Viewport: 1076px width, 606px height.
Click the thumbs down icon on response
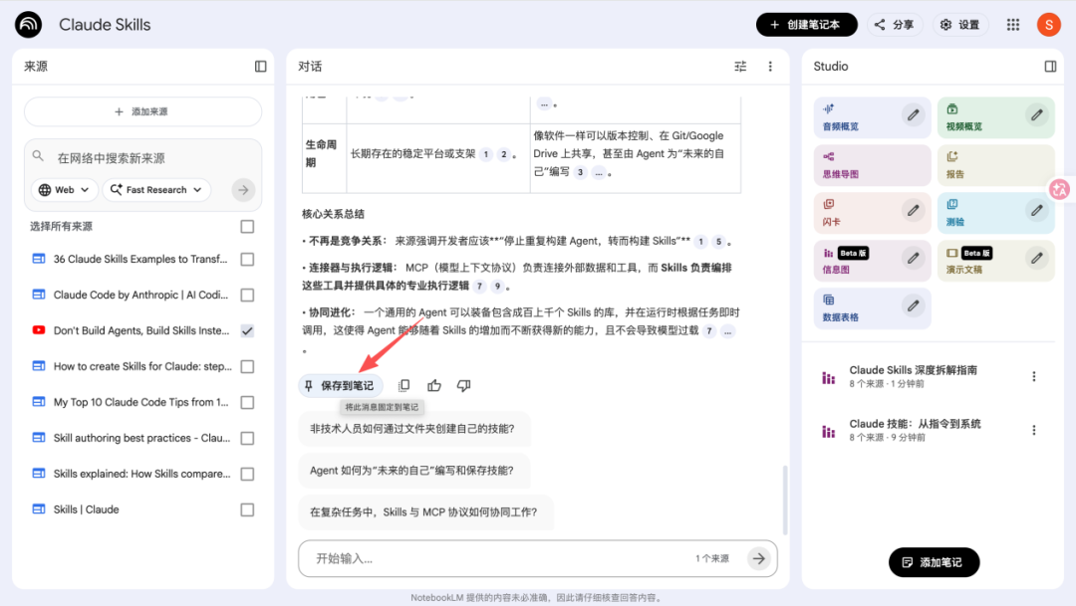point(463,386)
